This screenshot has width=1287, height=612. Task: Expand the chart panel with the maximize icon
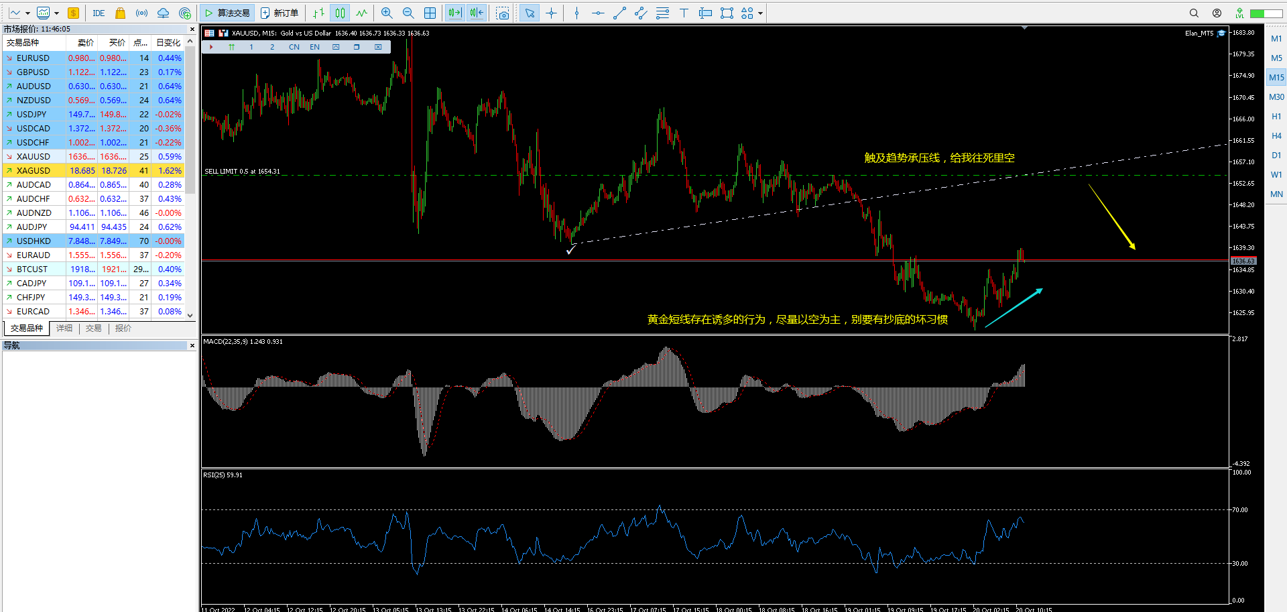[336, 47]
